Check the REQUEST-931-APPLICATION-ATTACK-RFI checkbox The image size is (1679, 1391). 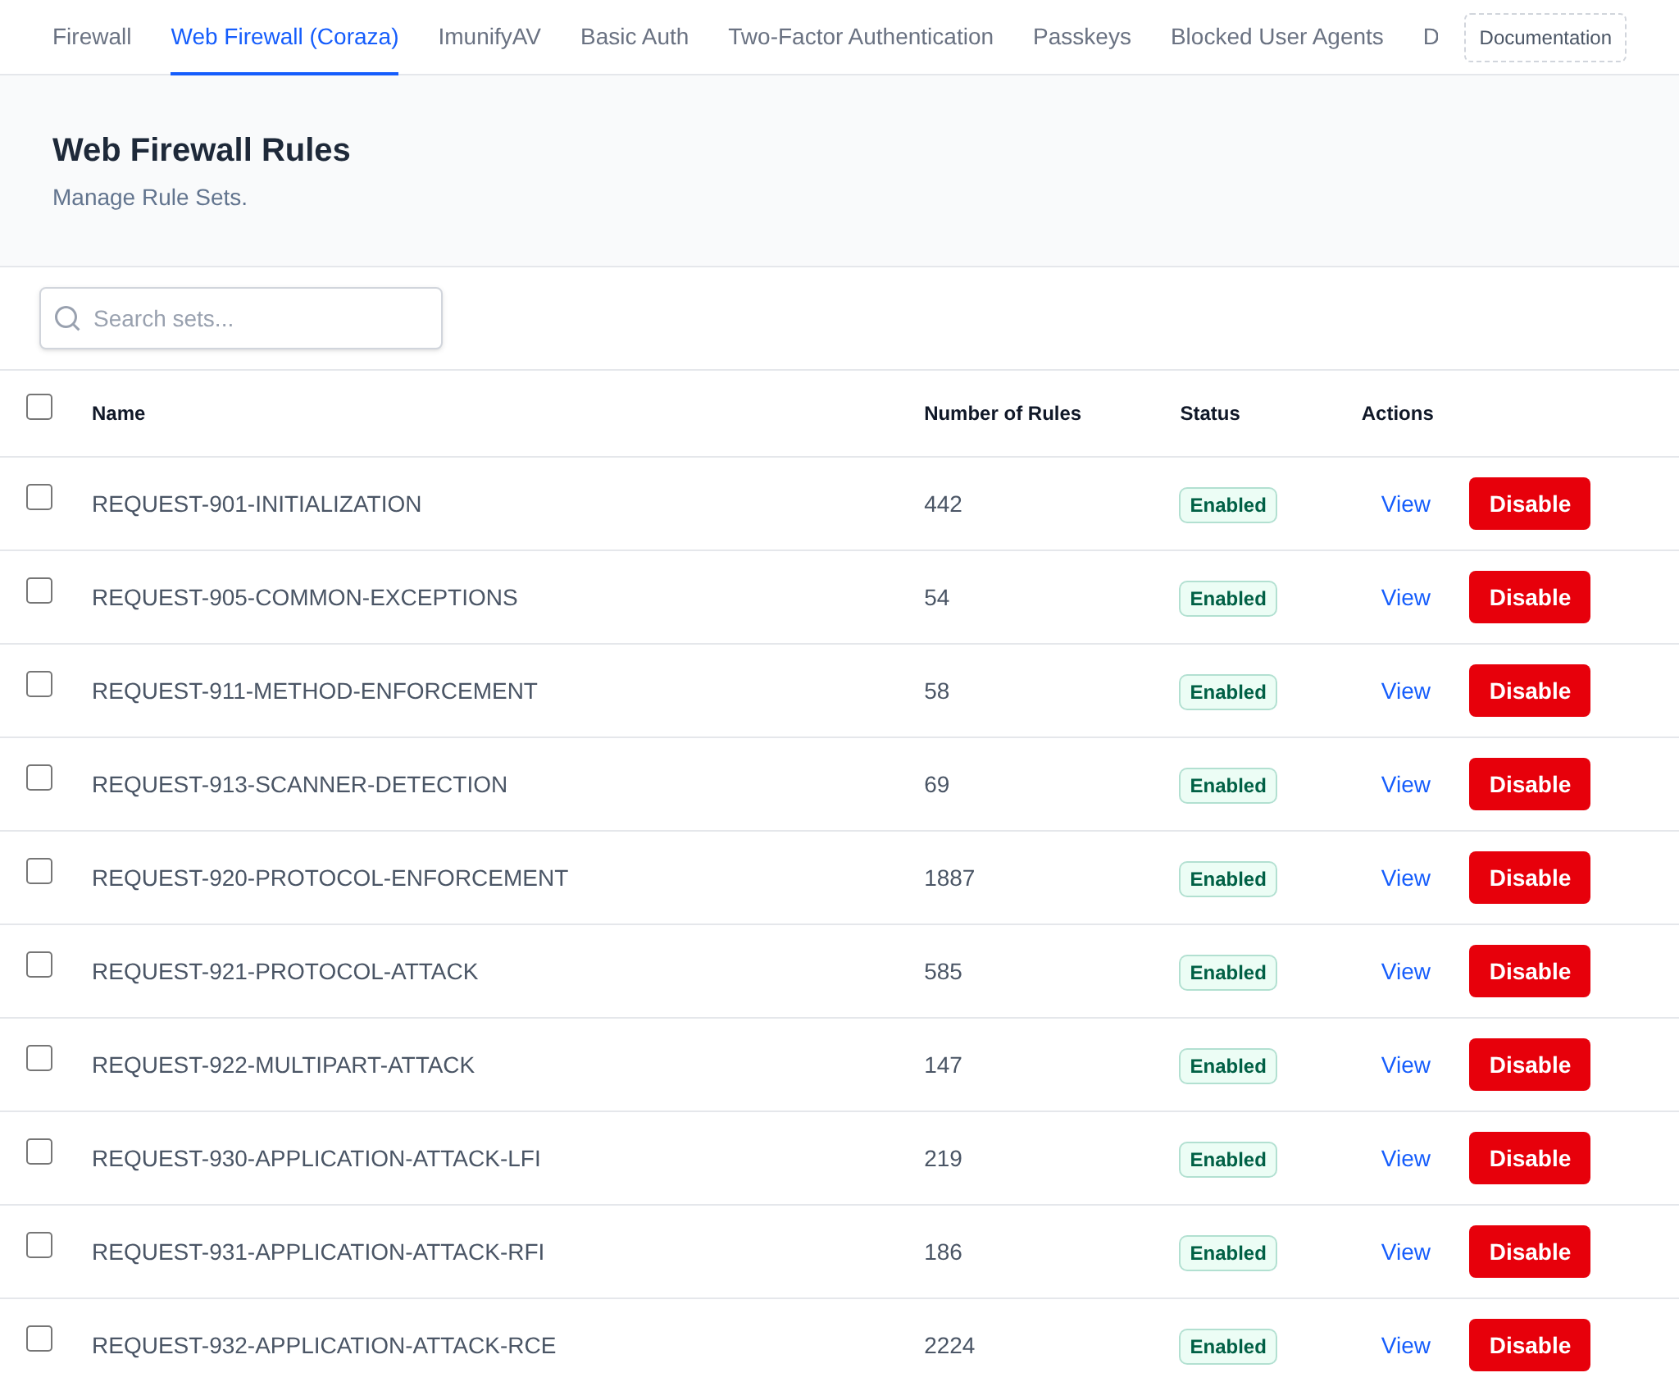pos(39,1245)
